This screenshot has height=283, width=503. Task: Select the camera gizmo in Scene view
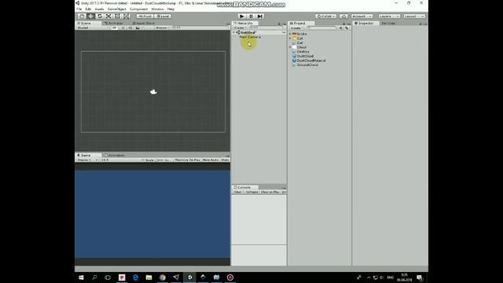click(153, 92)
